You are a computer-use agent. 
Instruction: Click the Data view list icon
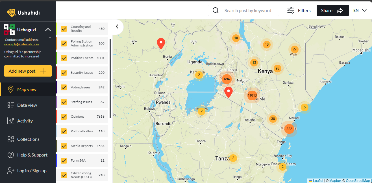[11, 105]
